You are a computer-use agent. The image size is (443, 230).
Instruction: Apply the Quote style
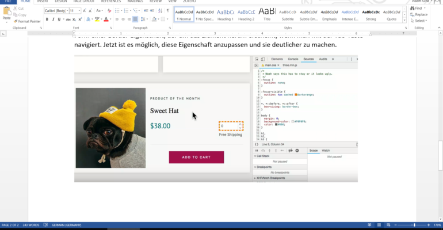(392, 15)
